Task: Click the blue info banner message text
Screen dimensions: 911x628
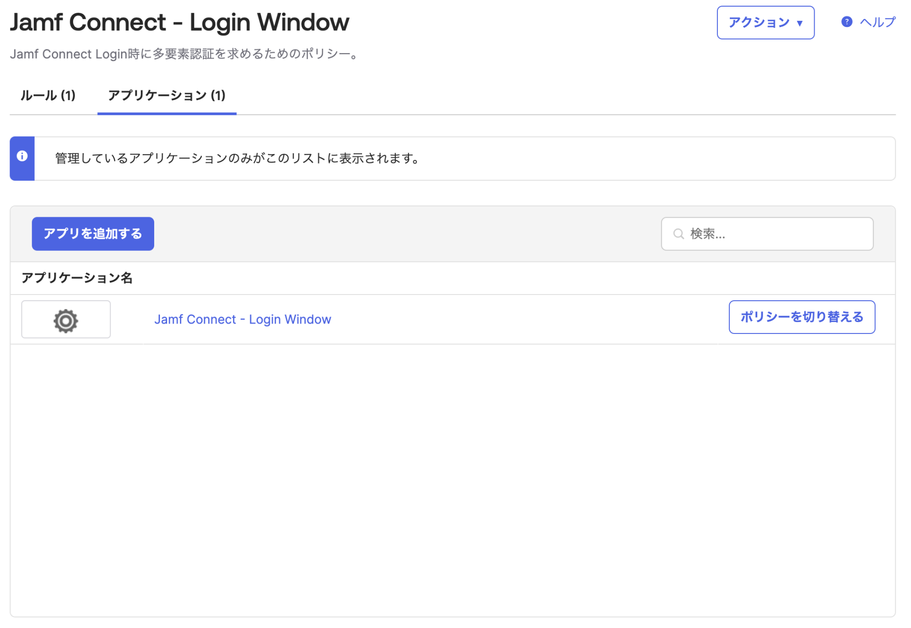Action: 236,158
